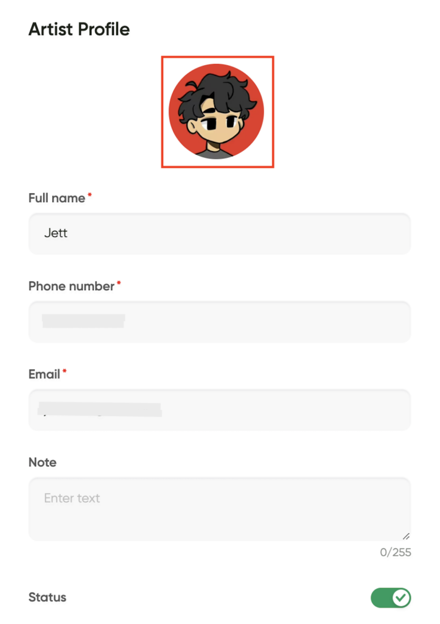Click the checkmark knob in Status switch
The image size is (440, 624).
pos(401,597)
